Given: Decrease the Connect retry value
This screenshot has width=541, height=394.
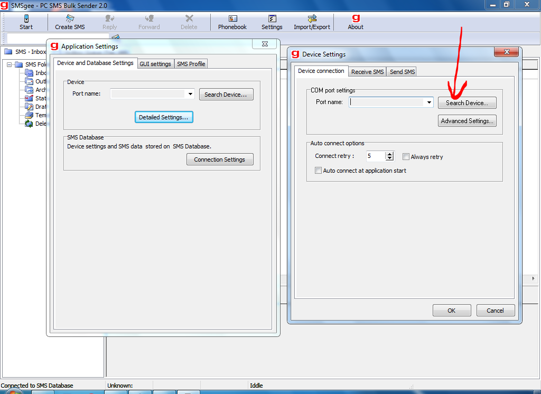Looking at the screenshot, I should 390,158.
